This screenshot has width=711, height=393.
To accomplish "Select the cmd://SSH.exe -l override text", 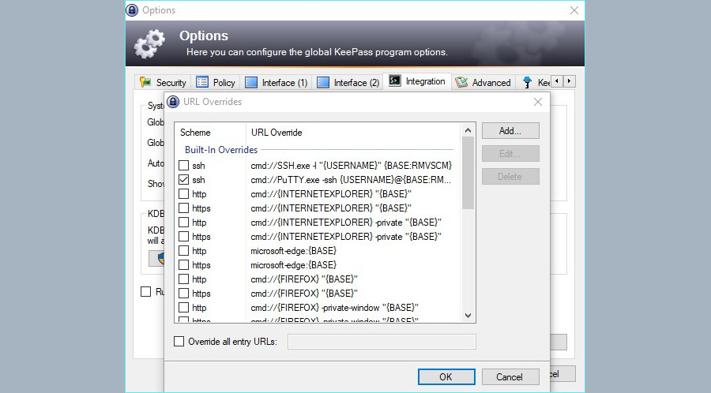I will 351,165.
